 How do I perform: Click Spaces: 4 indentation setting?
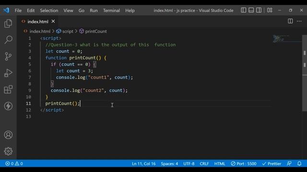point(169,163)
